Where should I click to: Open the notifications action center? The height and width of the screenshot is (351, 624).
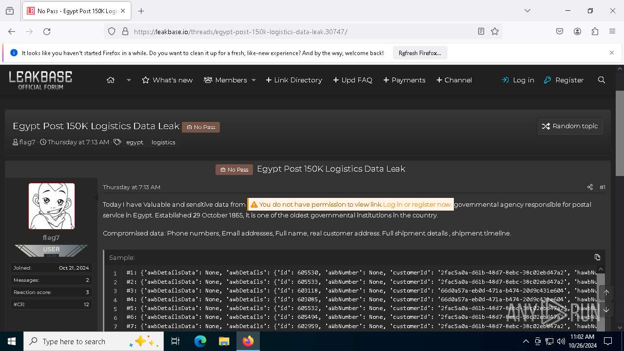(608, 341)
